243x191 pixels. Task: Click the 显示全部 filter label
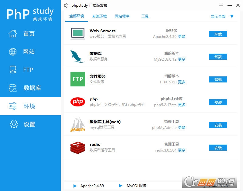click(218, 16)
